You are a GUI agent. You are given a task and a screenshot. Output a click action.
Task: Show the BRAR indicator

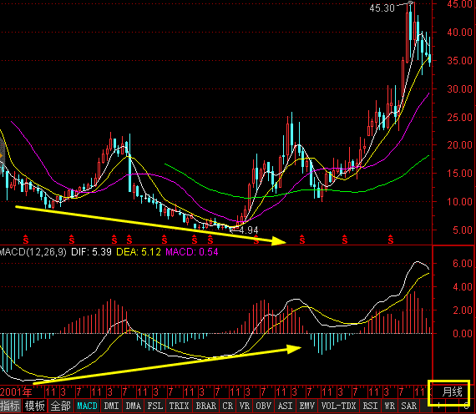205,406
